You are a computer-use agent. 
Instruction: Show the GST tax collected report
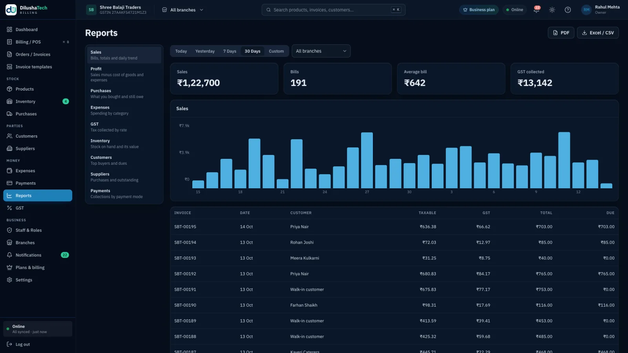click(x=124, y=127)
